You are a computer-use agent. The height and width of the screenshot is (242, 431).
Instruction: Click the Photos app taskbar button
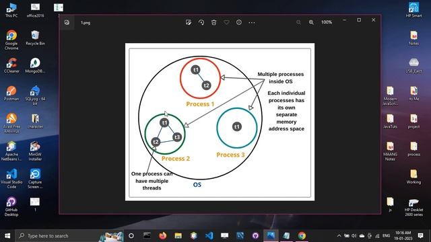(271, 236)
